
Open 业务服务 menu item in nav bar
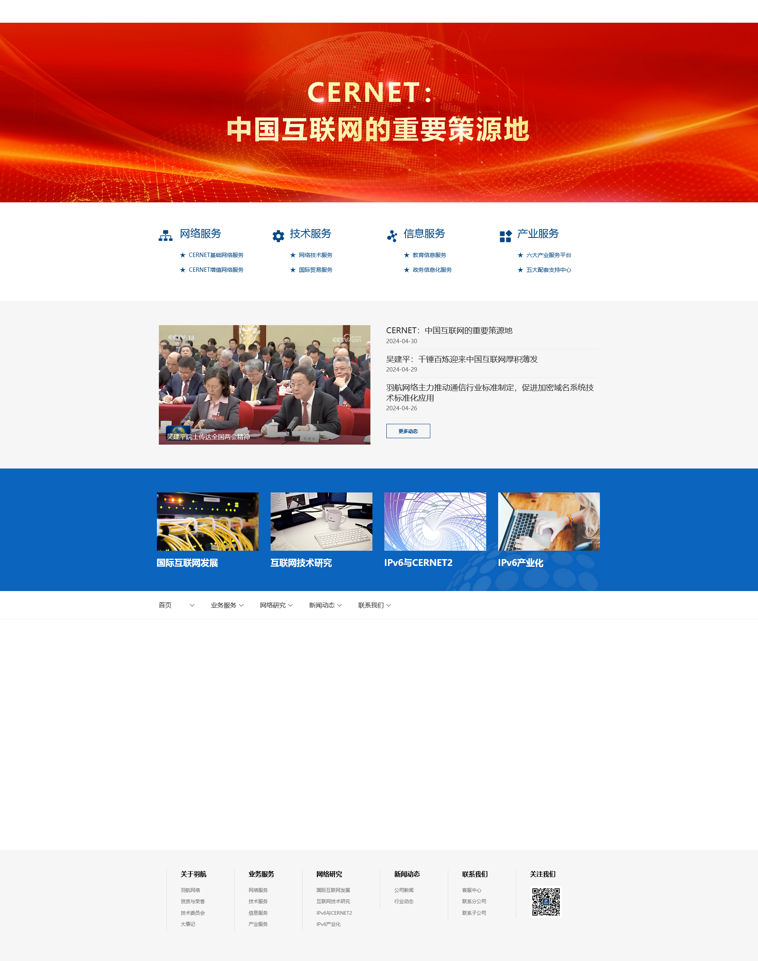click(x=224, y=605)
